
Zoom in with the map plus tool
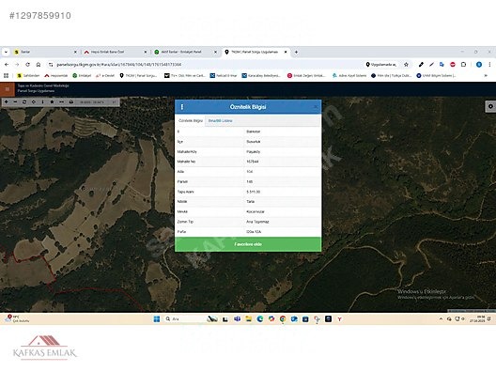7,101
